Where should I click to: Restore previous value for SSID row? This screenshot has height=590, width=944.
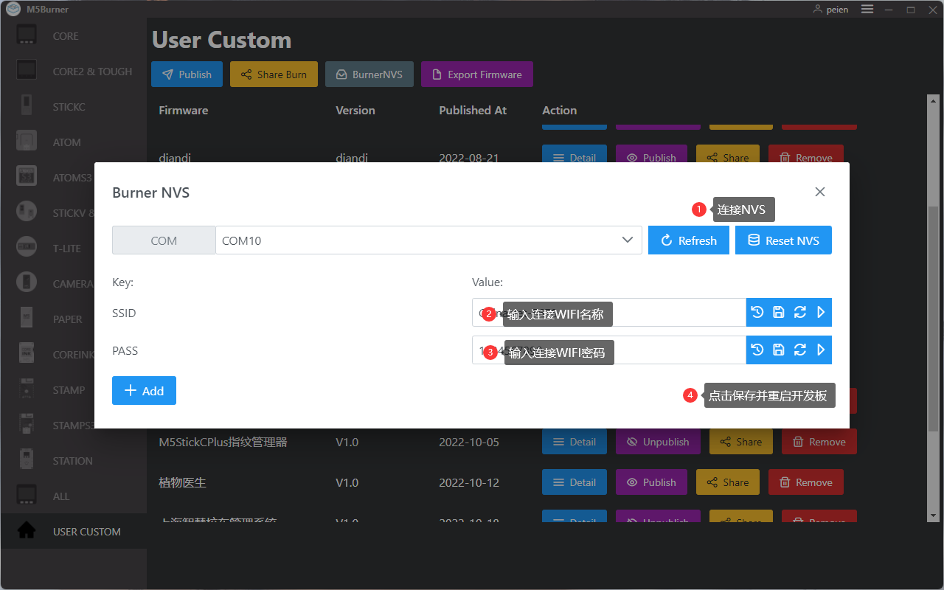757,313
